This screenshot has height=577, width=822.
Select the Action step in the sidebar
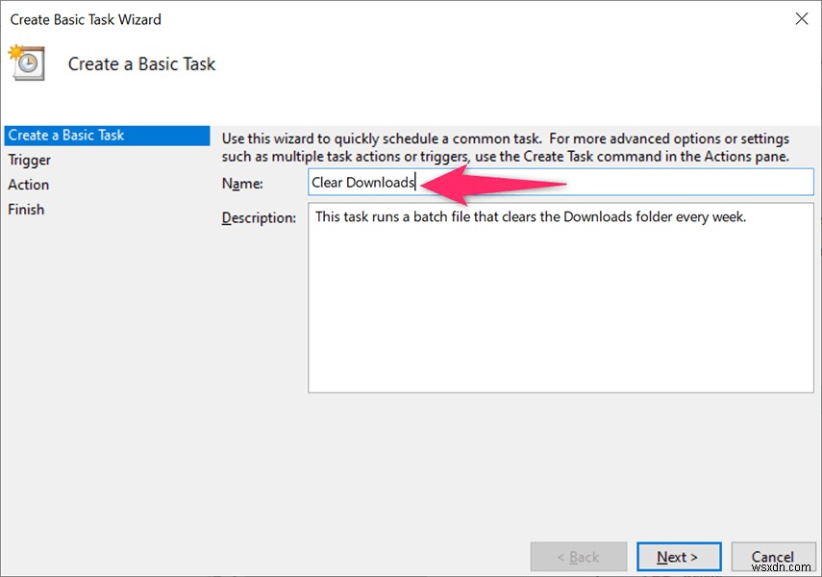[x=28, y=185]
